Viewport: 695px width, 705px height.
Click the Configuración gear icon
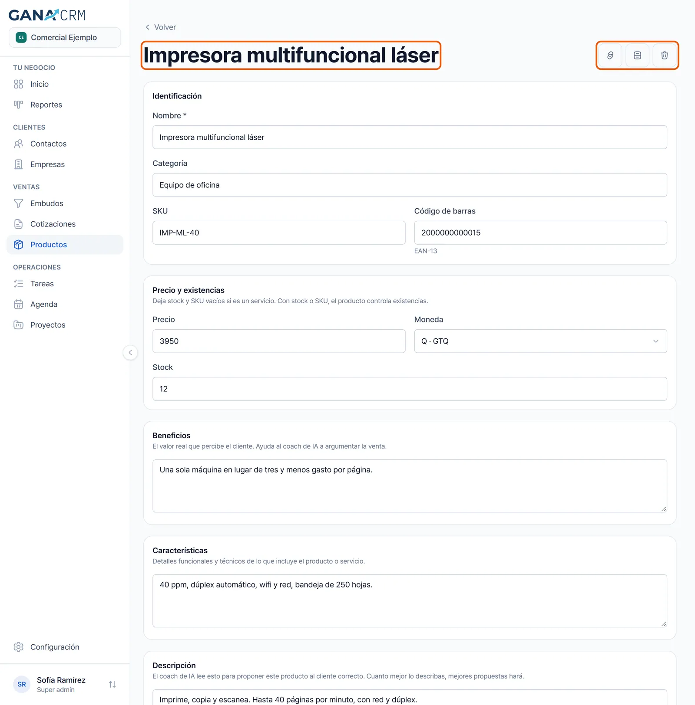point(18,647)
